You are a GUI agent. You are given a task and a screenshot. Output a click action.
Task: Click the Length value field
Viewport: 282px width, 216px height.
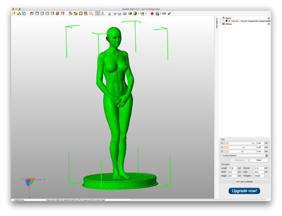(232, 168)
